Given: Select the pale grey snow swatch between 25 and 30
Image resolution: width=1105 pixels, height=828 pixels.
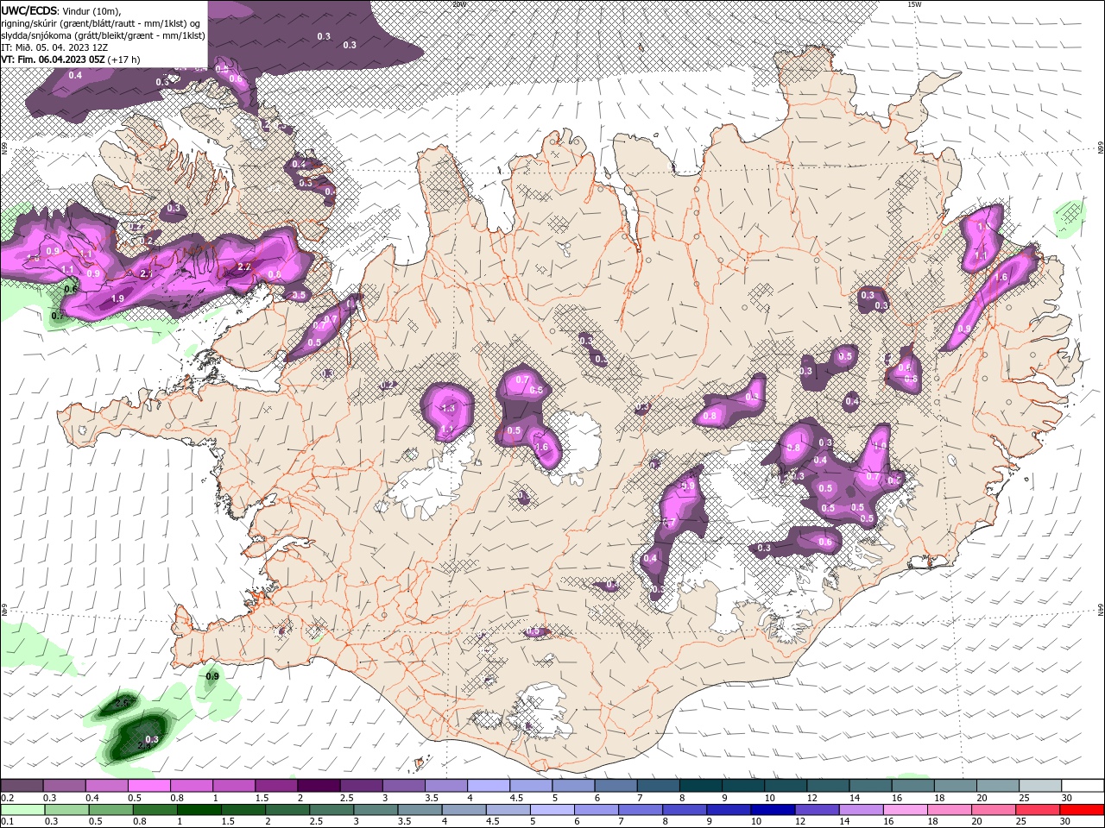Looking at the screenshot, I should pyautogui.click(x=1039, y=786).
